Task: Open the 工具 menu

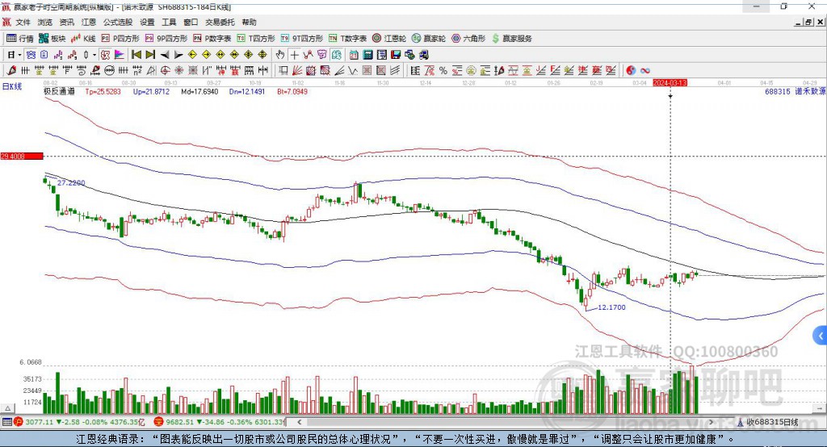Action: [x=169, y=22]
